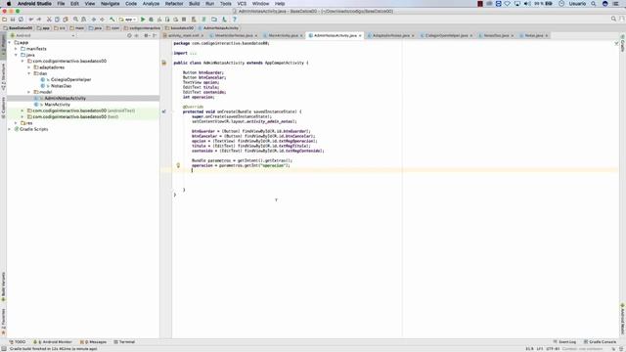Switch to MainActivity.java editor tab
The image size is (626, 352).
pyautogui.click(x=283, y=35)
